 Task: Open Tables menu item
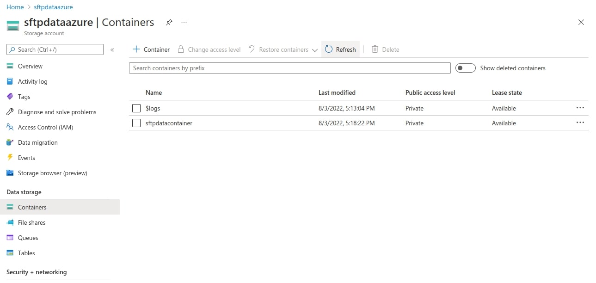tap(26, 253)
